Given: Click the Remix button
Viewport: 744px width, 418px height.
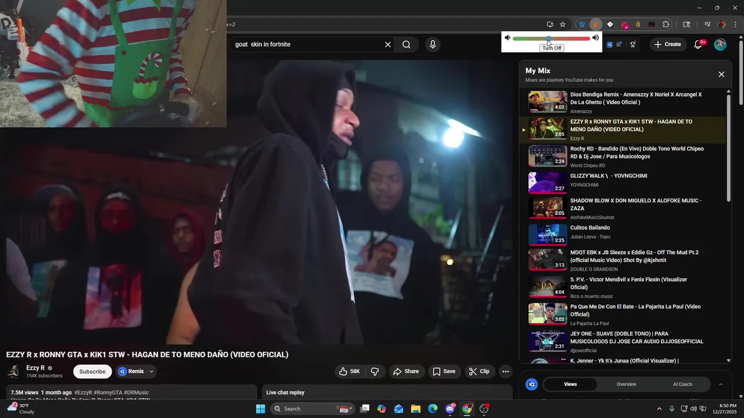Looking at the screenshot, I should [131, 372].
